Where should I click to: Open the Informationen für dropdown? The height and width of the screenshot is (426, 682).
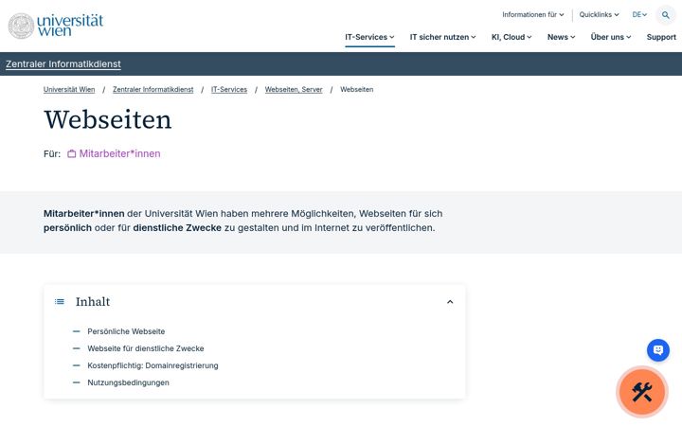click(x=532, y=15)
